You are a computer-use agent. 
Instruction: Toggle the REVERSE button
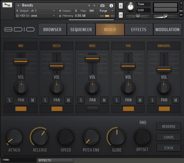[x=169, y=126]
